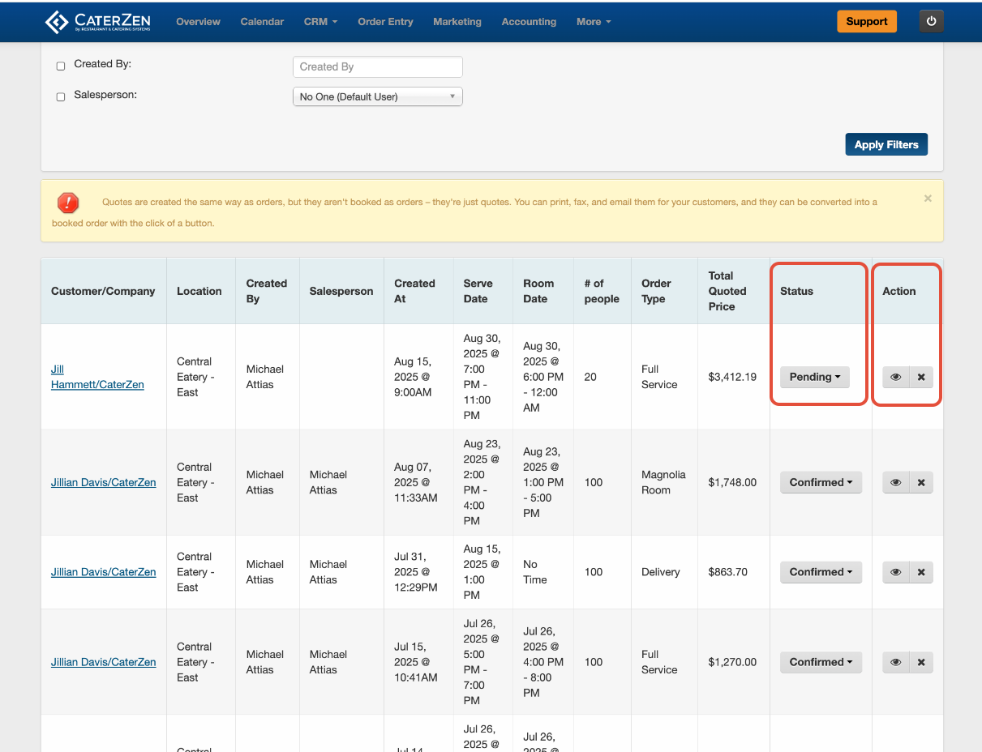Delete the Jill Hammett quote with X icon
982x752 pixels.
[921, 377]
